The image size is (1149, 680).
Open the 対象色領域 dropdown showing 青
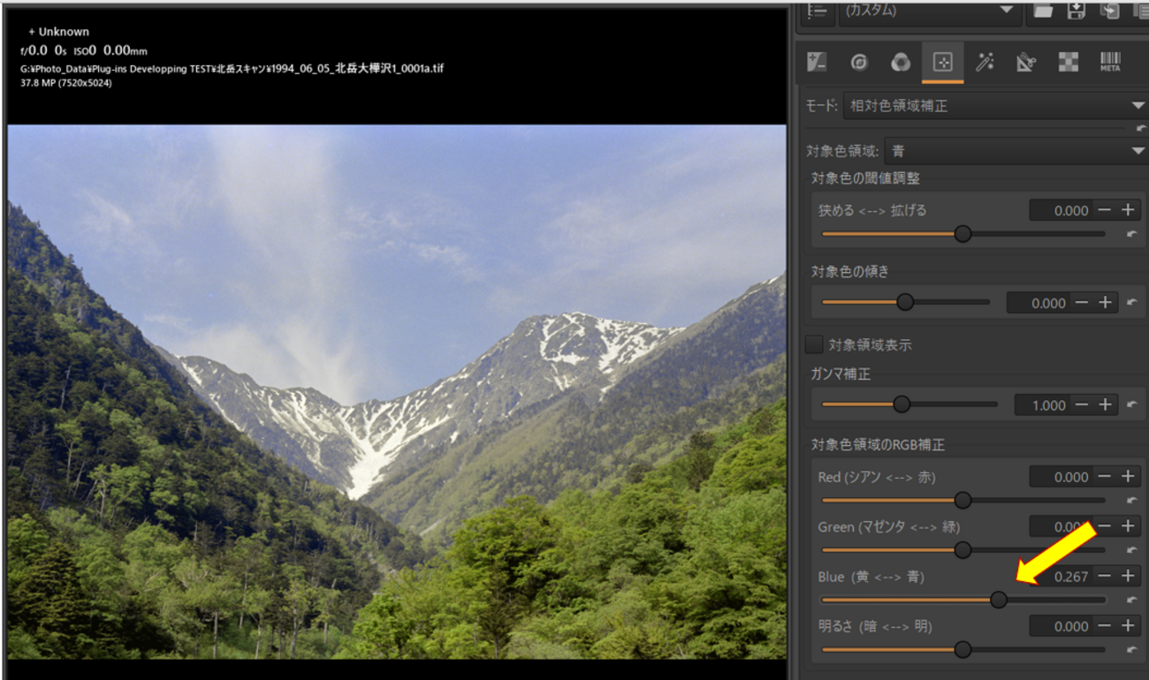click(1015, 152)
